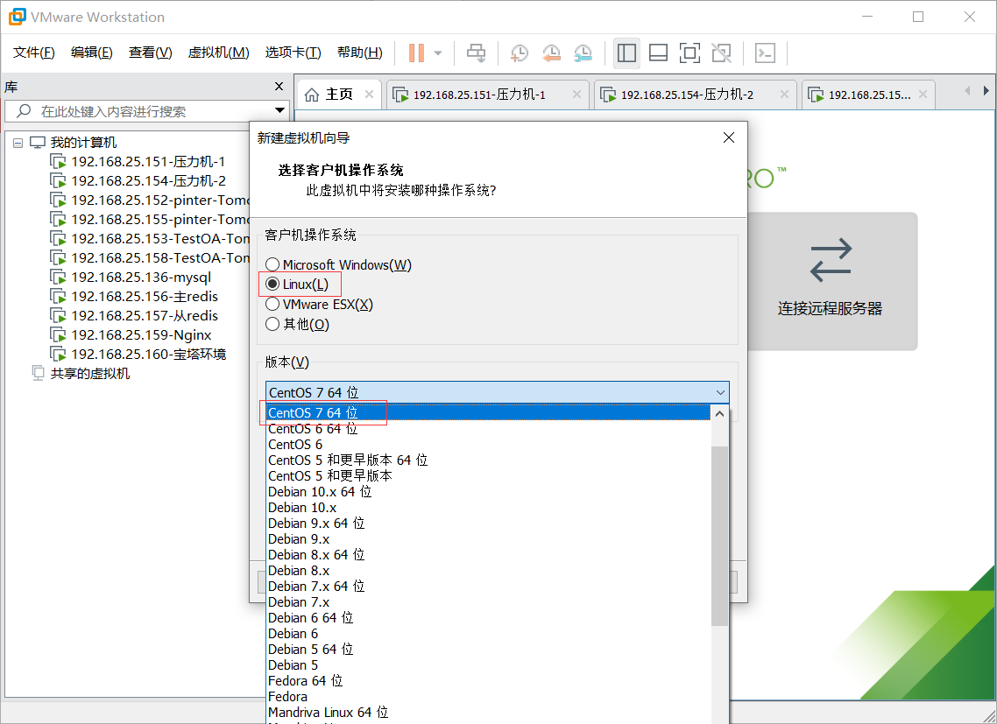Choose Debian 6 64 位 from version list

click(488, 617)
